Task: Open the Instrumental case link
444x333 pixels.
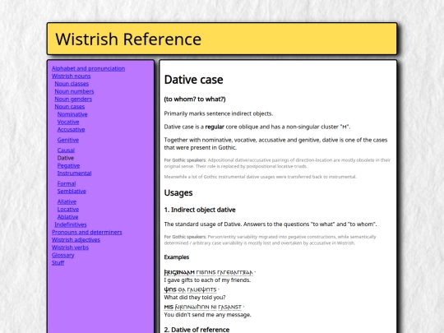Action: [75, 173]
